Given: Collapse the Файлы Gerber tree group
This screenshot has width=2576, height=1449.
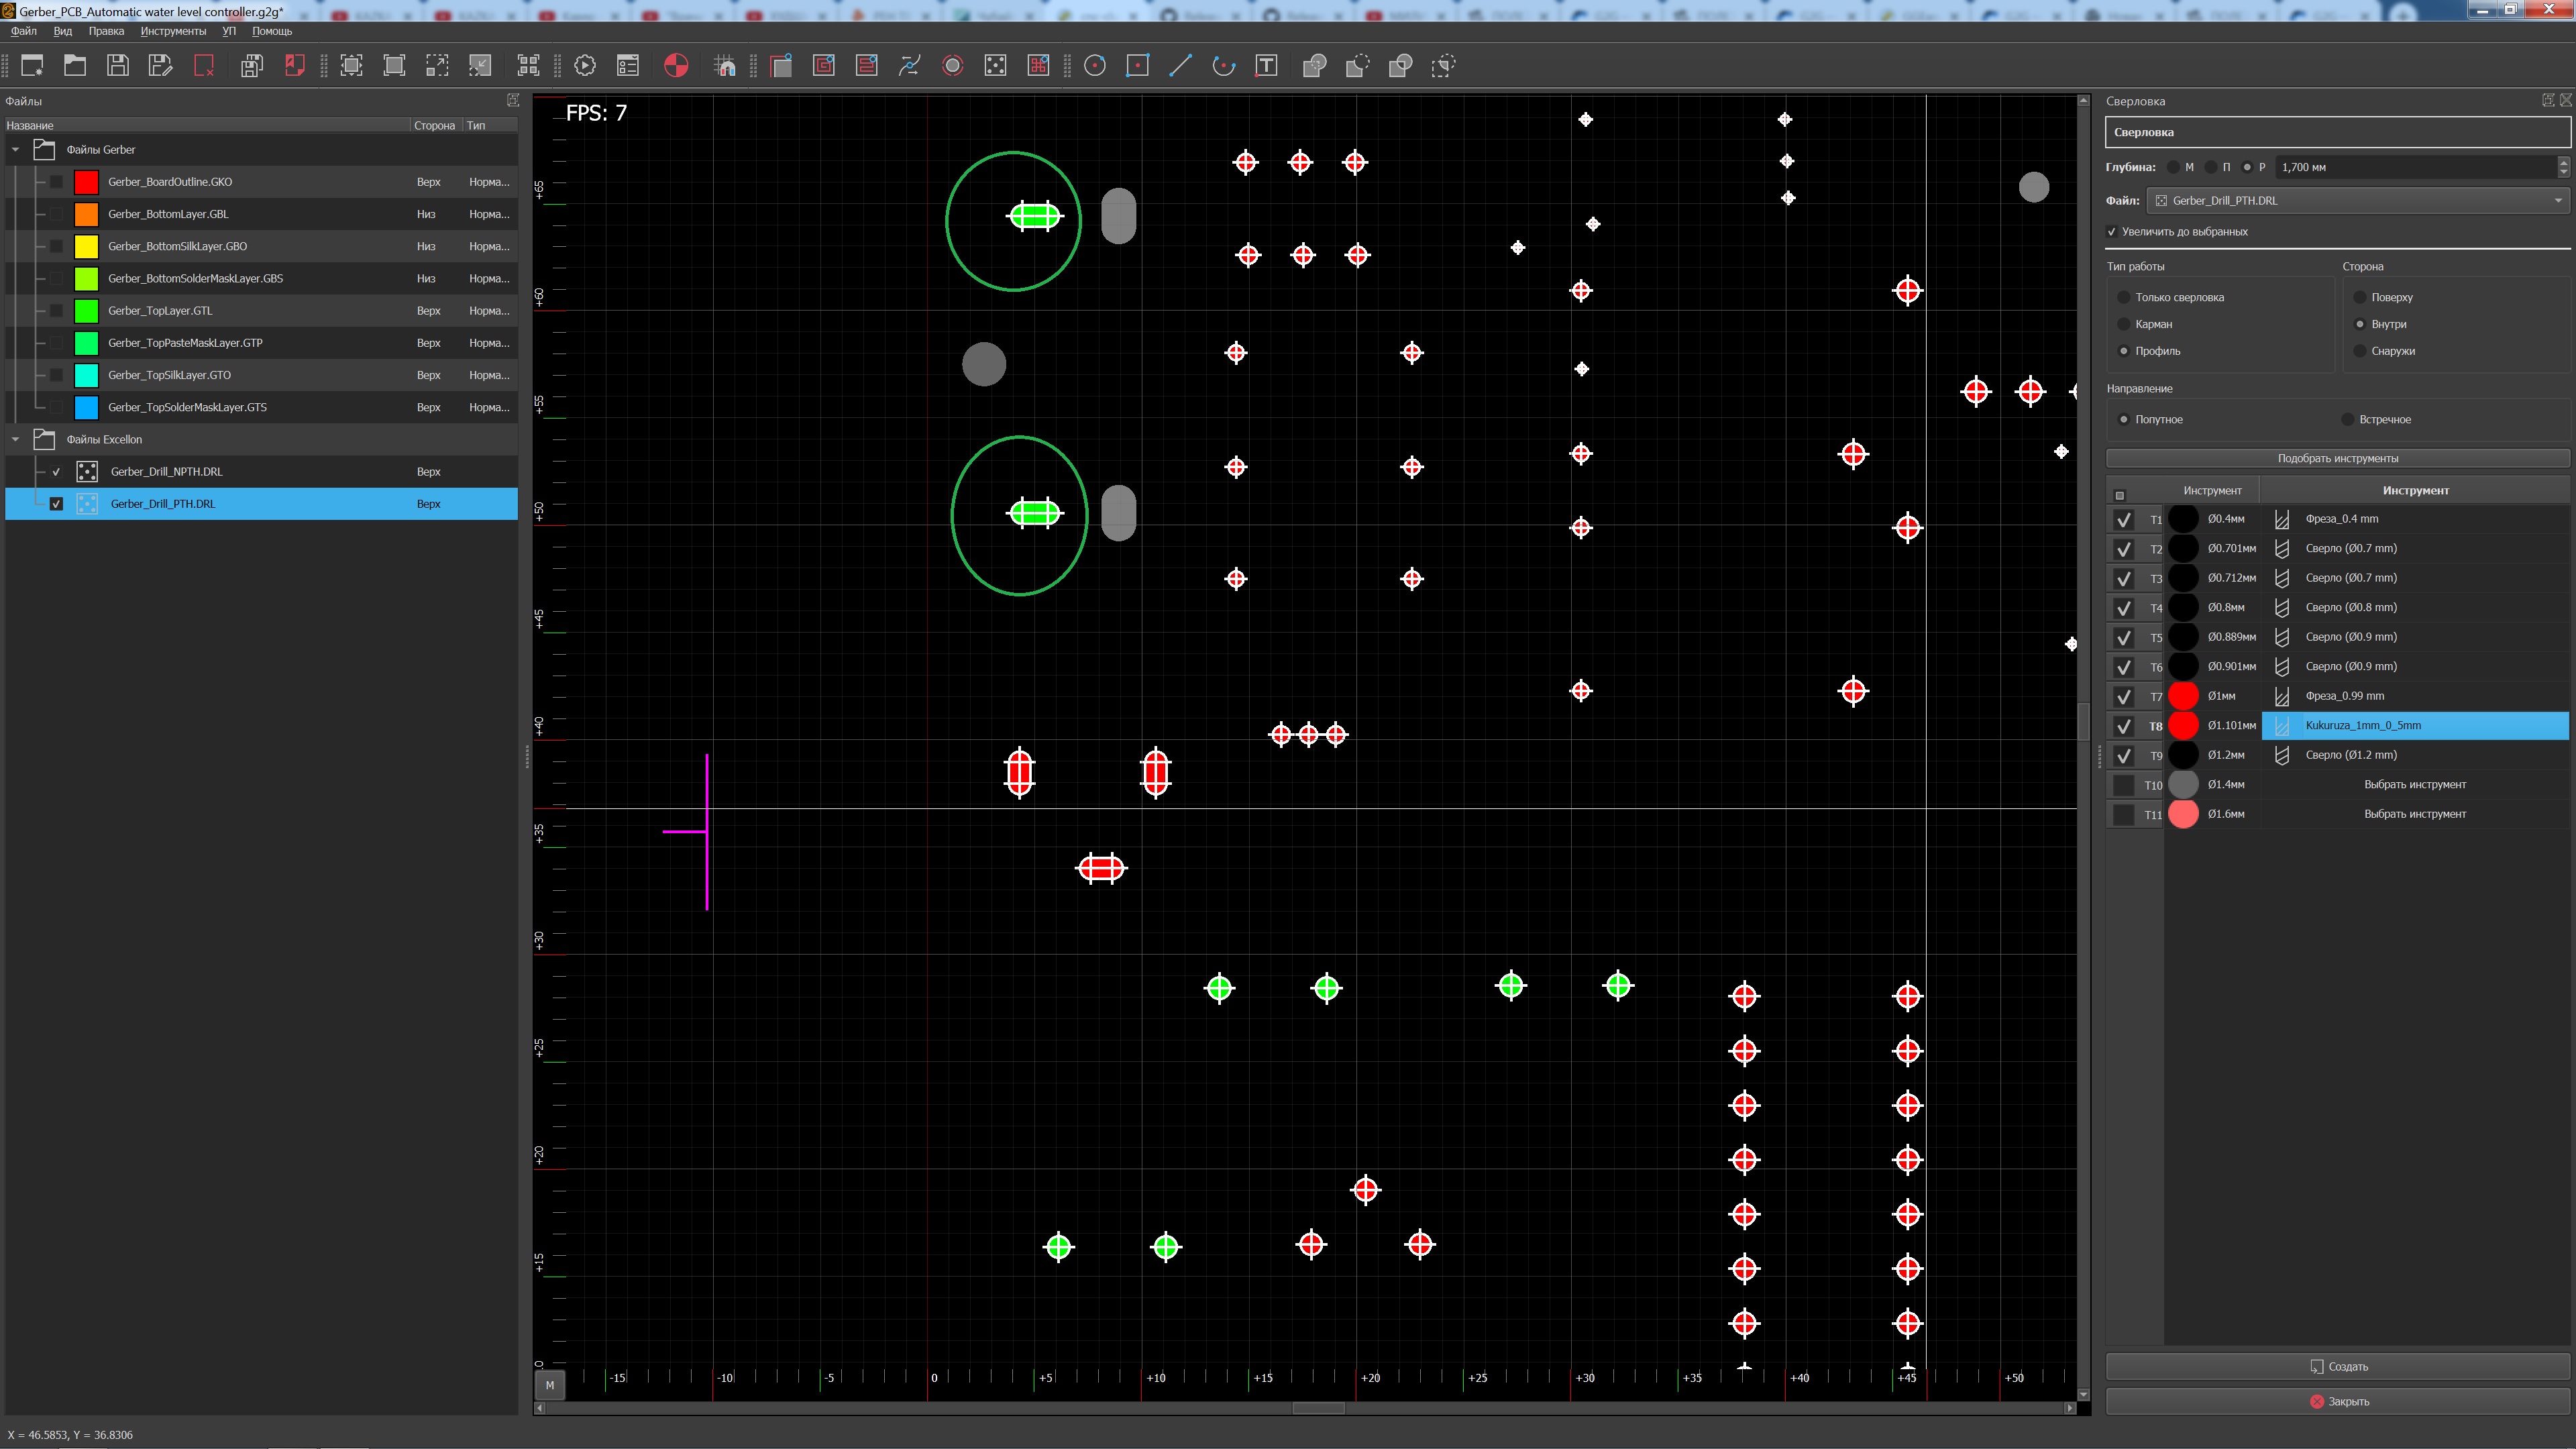Looking at the screenshot, I should [16, 150].
